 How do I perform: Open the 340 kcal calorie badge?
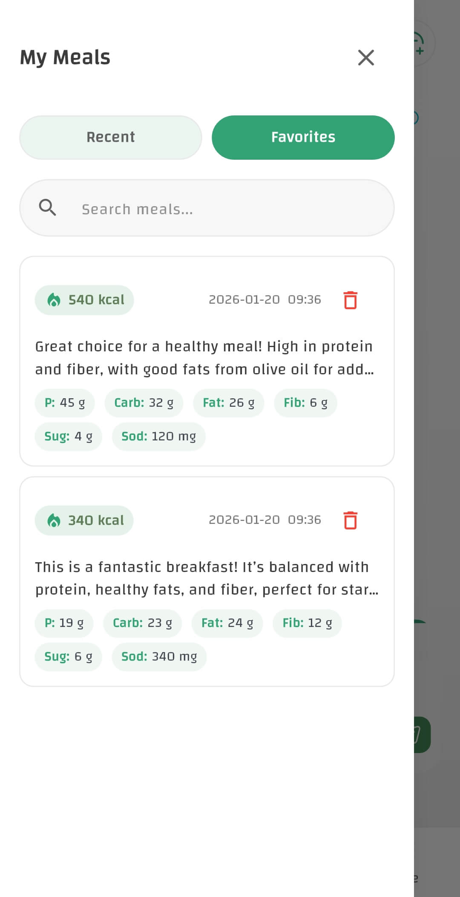coord(84,520)
